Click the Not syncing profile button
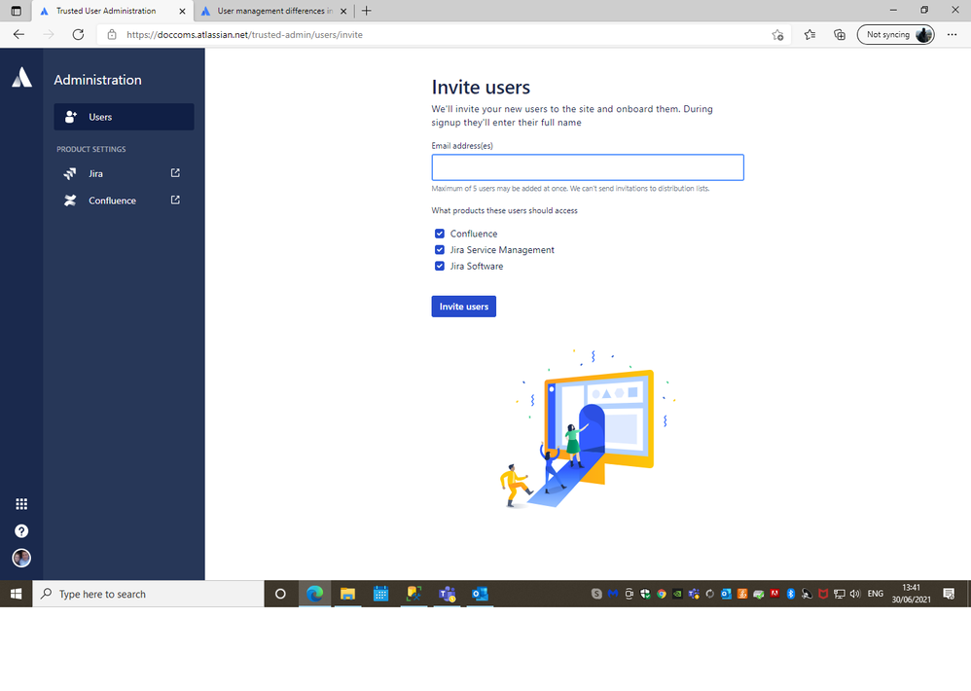 pyautogui.click(x=895, y=35)
